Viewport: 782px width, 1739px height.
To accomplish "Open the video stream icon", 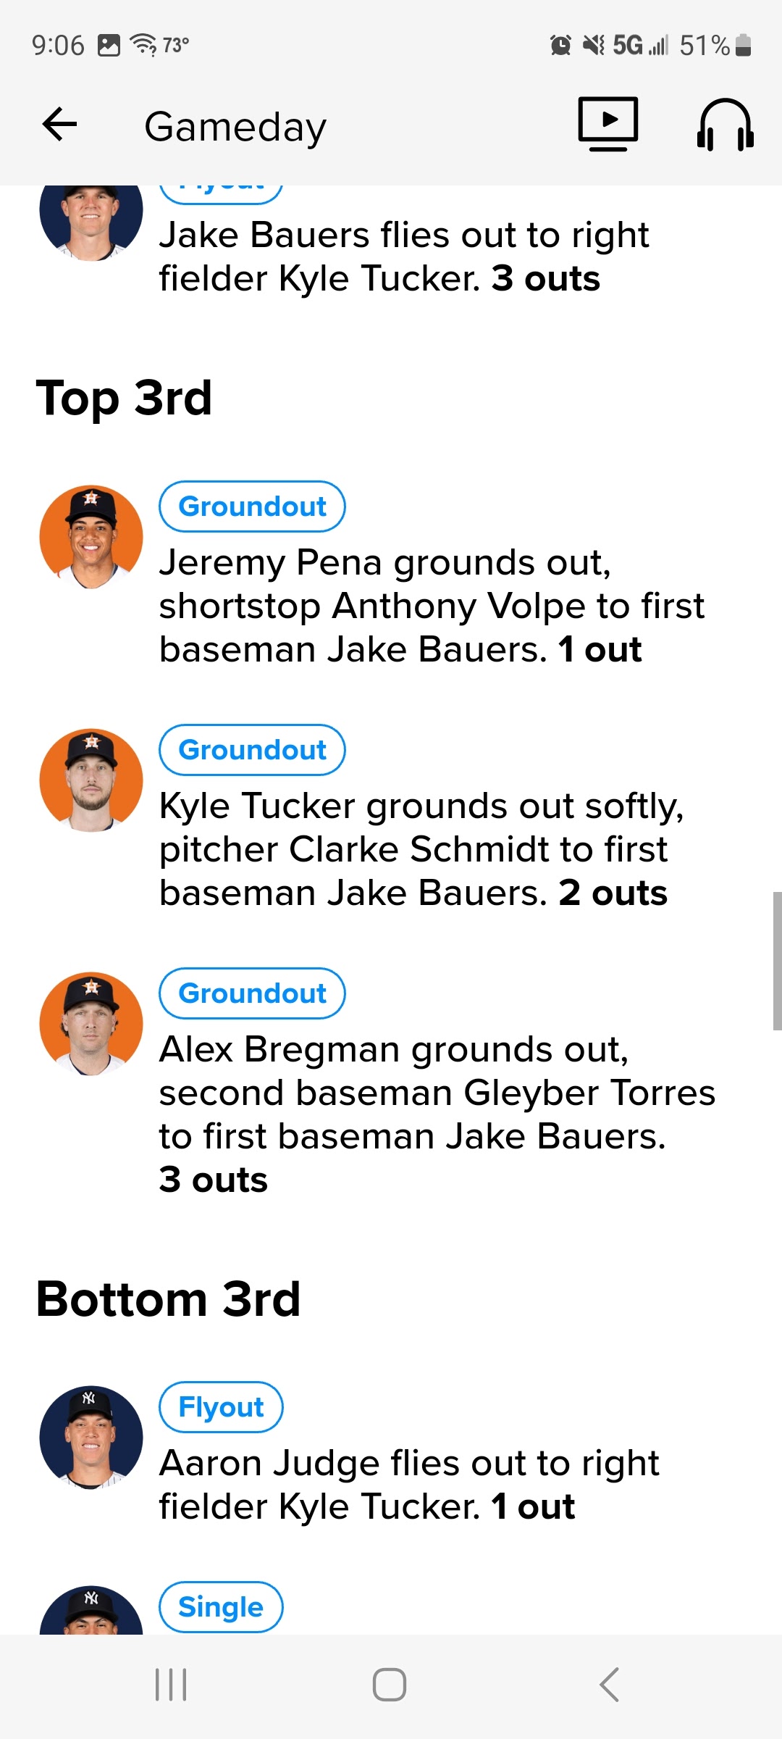I will (608, 124).
